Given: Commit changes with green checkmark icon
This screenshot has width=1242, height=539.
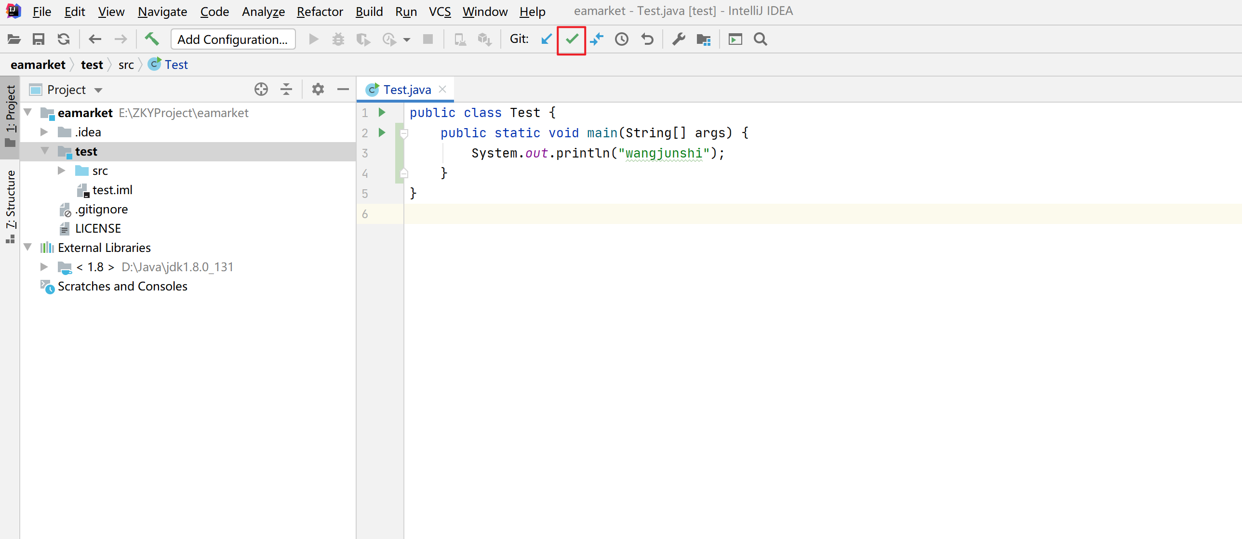Looking at the screenshot, I should pos(572,39).
